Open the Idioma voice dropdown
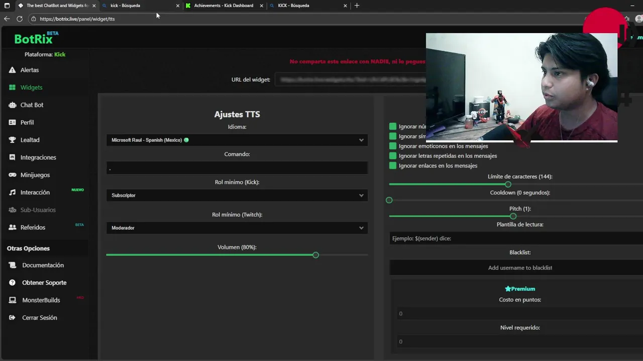This screenshot has height=361, width=643. click(x=237, y=140)
